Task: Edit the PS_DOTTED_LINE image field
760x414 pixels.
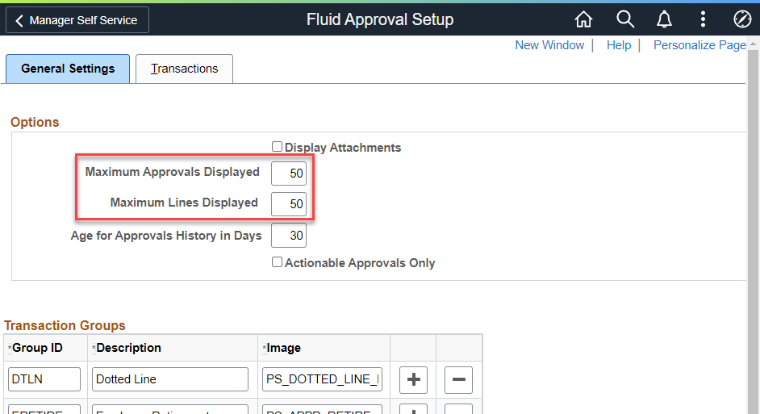Action: (x=322, y=379)
